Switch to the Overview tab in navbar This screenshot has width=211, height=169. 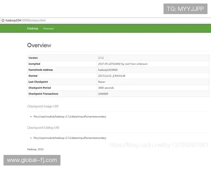(x=48, y=29)
